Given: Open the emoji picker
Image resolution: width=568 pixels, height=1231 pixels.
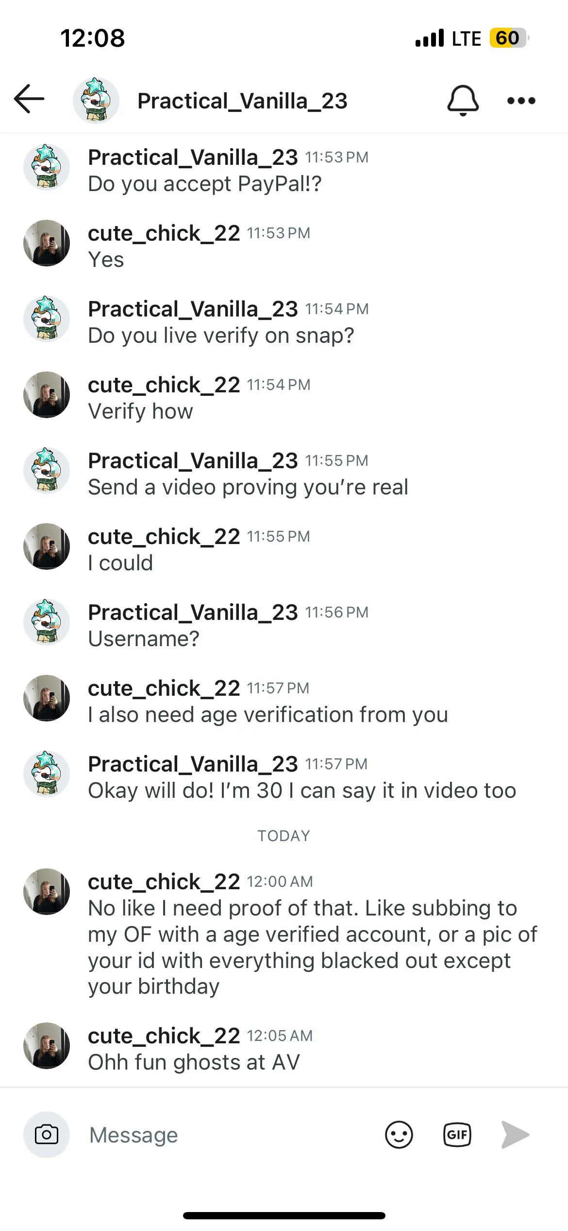Looking at the screenshot, I should pyautogui.click(x=399, y=1135).
